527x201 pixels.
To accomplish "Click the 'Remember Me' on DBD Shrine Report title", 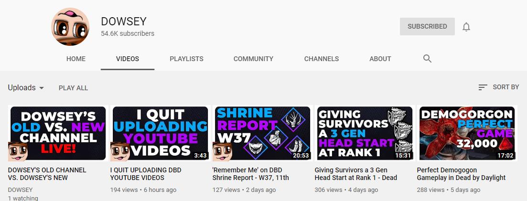I will [x=251, y=174].
